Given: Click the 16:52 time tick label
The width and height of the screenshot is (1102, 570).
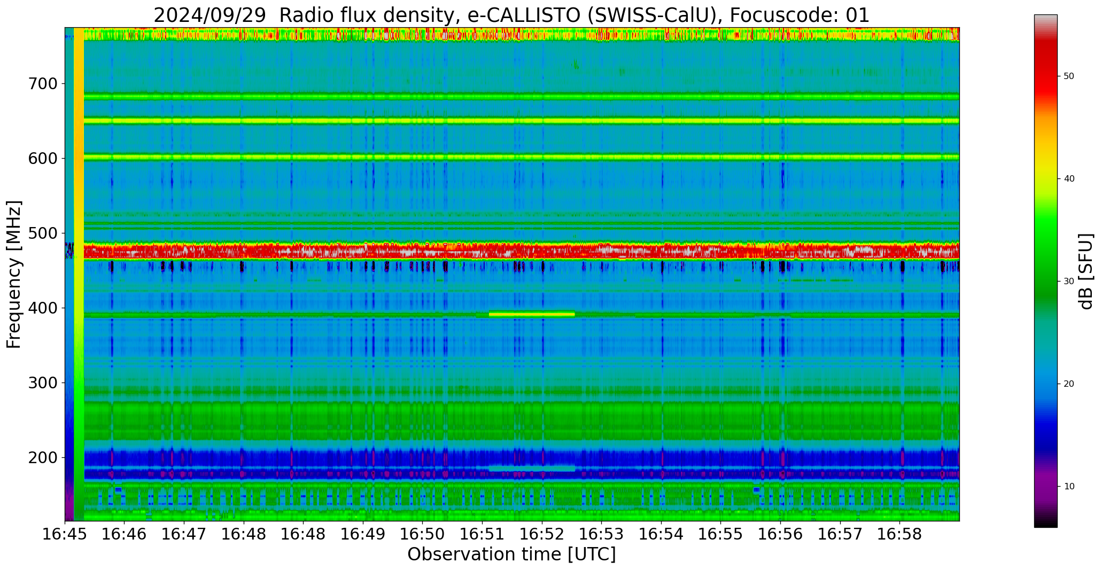Looking at the screenshot, I should click(x=542, y=534).
